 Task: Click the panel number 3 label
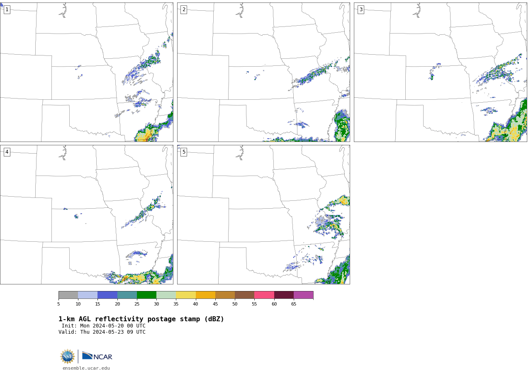click(x=360, y=10)
